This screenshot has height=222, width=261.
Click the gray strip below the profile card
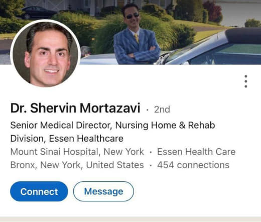tap(130, 219)
